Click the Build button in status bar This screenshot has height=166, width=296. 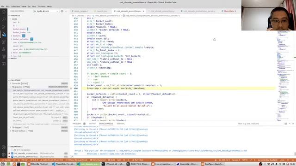click(111, 160)
